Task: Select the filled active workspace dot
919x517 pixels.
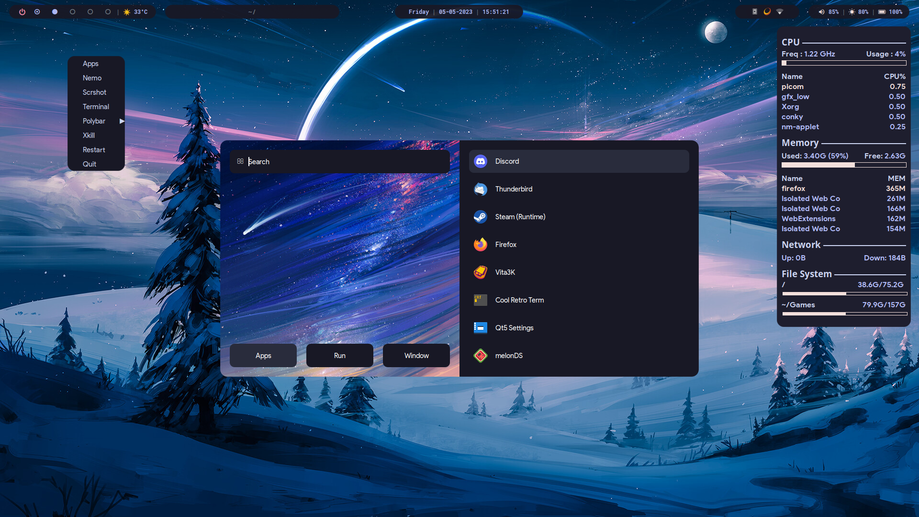Action: (x=55, y=12)
